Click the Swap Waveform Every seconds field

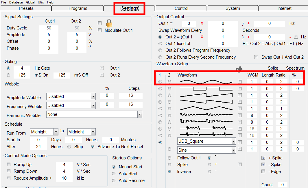click(x=223, y=30)
